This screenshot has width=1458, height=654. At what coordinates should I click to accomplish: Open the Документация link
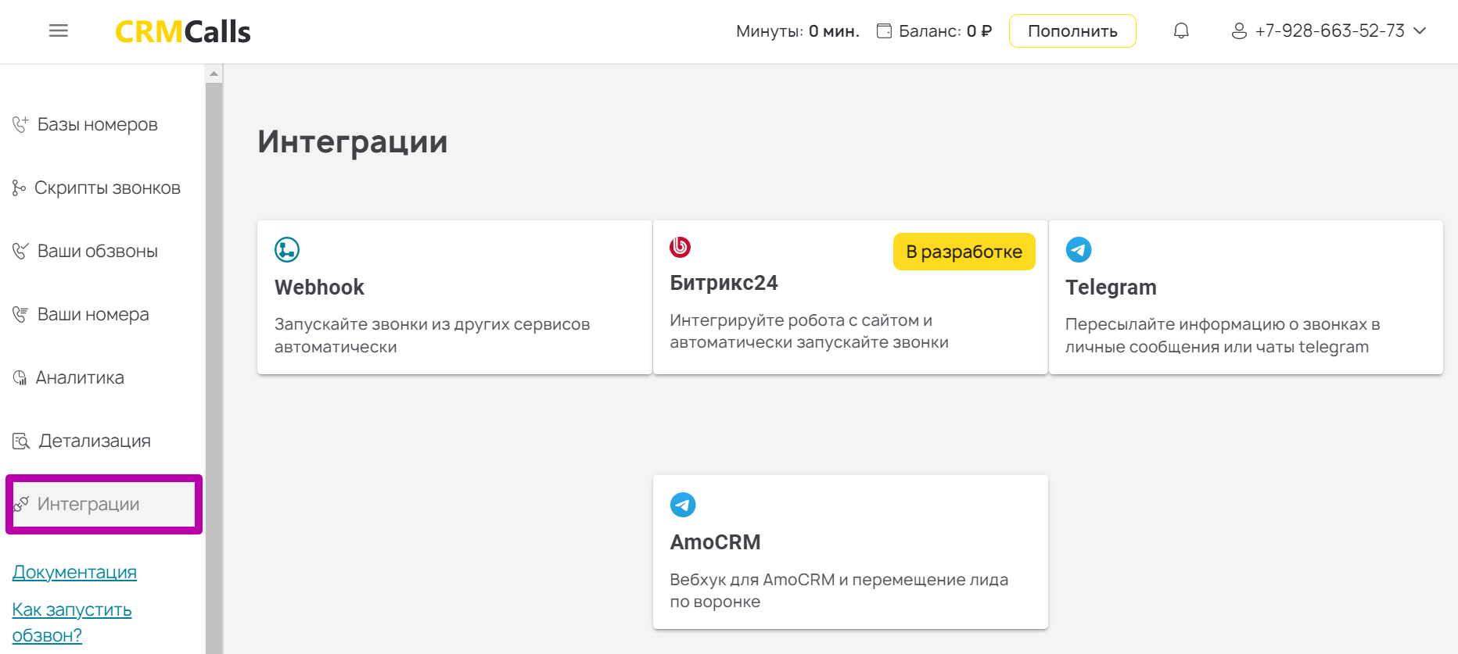[x=74, y=573]
